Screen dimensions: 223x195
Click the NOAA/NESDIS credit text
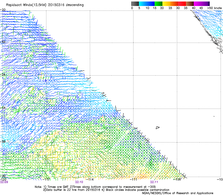pos(177,193)
